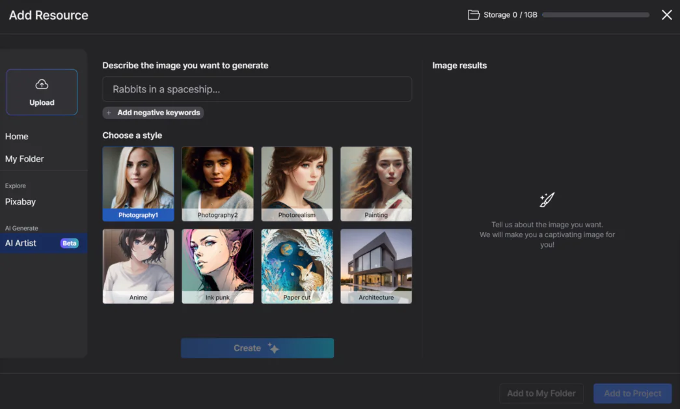Choose the Photography2 style thumbnail

217,184
